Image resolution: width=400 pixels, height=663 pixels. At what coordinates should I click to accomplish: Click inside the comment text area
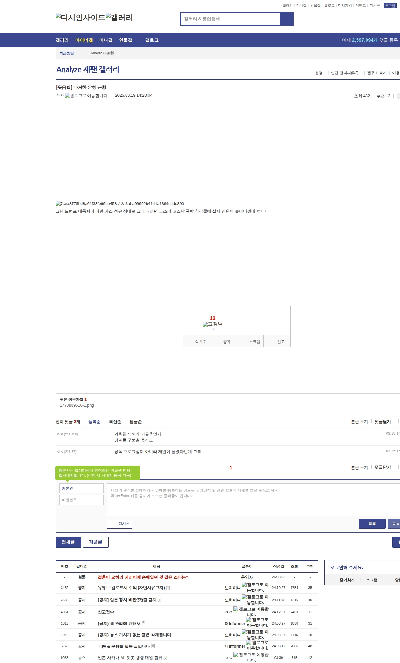pyautogui.click(x=253, y=500)
